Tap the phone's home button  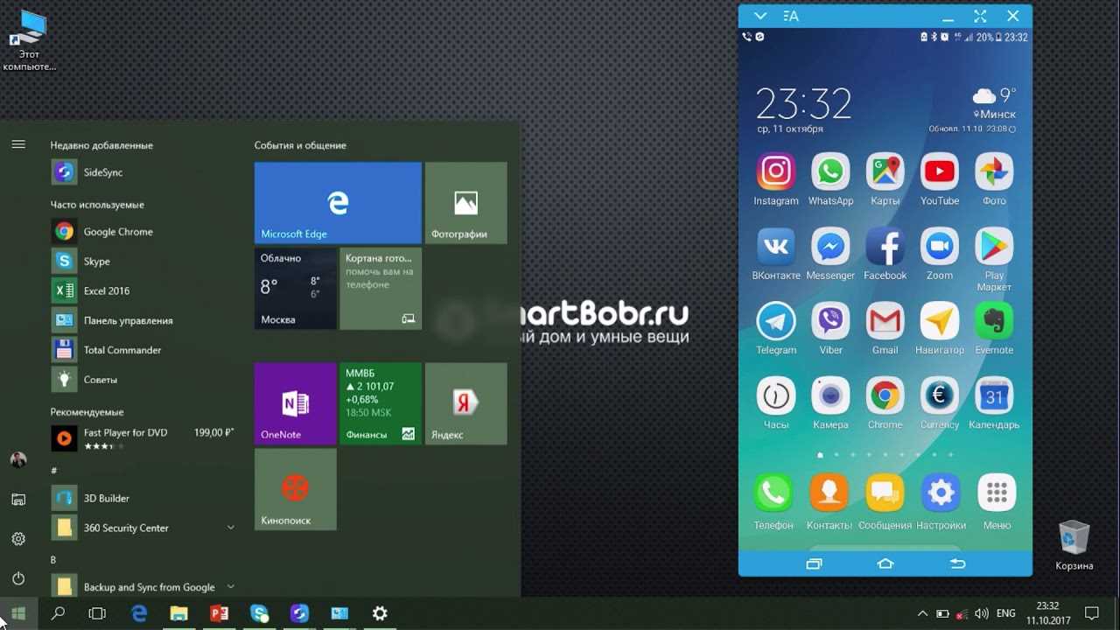tap(885, 564)
